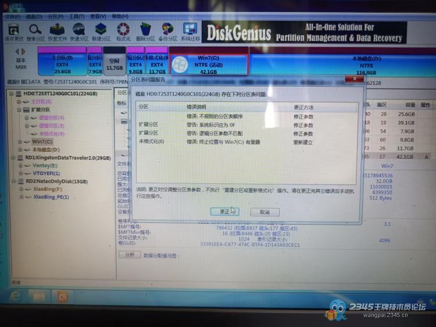Open the 查看(V) menu
436x327 pixels.
pyautogui.click(x=98, y=16)
